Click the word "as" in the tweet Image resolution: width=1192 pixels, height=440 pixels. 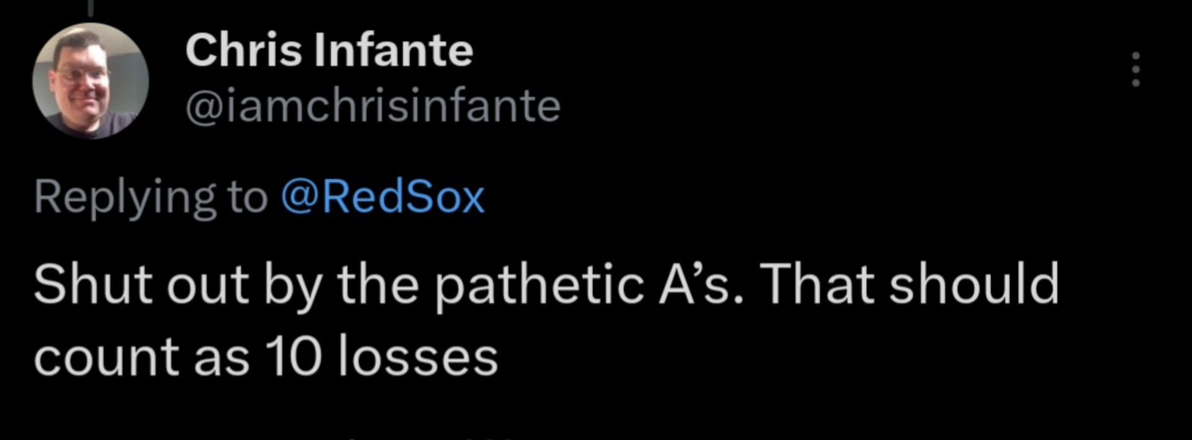tap(222, 359)
